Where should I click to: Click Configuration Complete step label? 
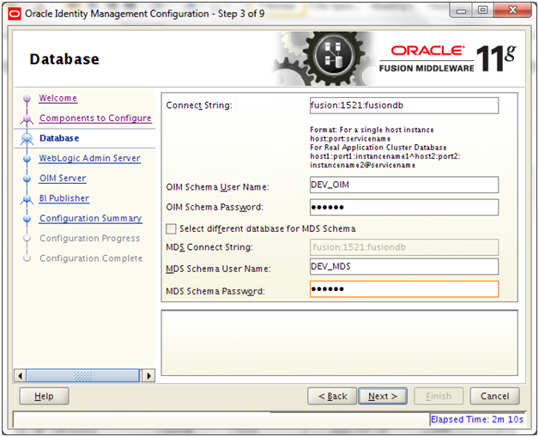(91, 258)
